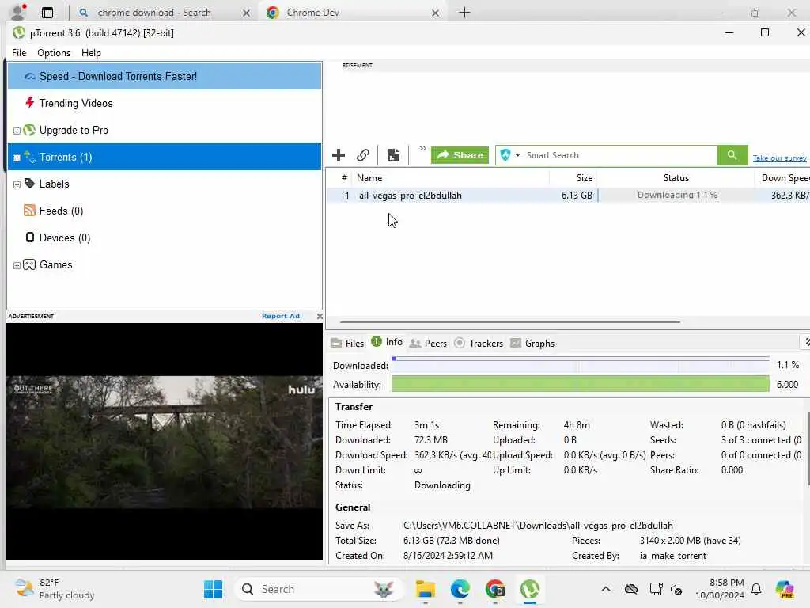Image resolution: width=810 pixels, height=608 pixels.
Task: Sort torrents by Size column
Action: (x=573, y=178)
